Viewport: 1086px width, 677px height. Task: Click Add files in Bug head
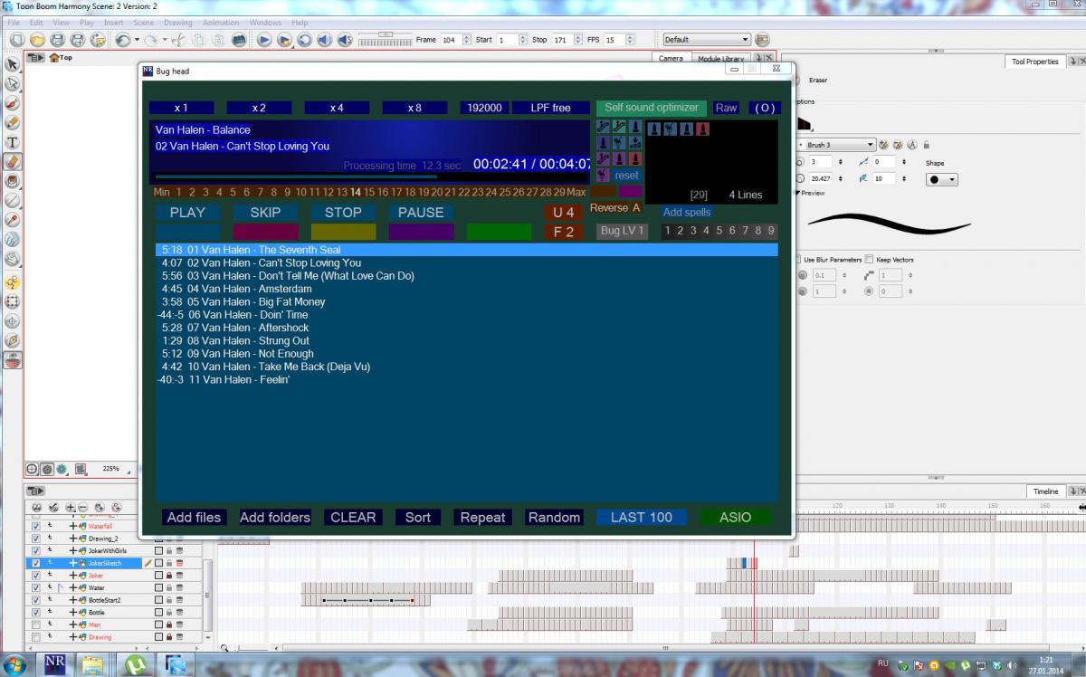coord(194,518)
